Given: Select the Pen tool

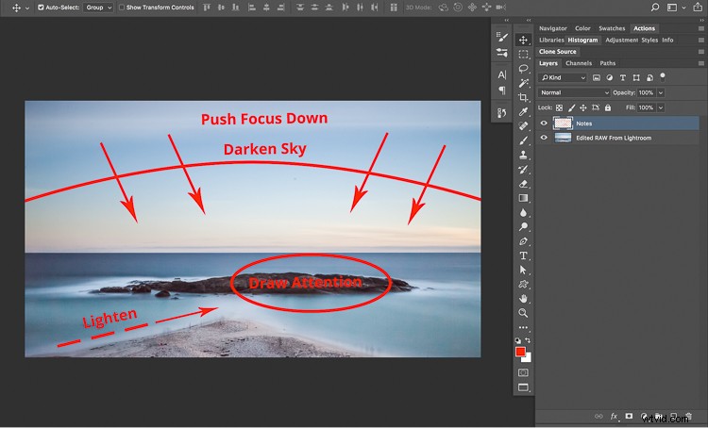Looking at the screenshot, I should 523,241.
